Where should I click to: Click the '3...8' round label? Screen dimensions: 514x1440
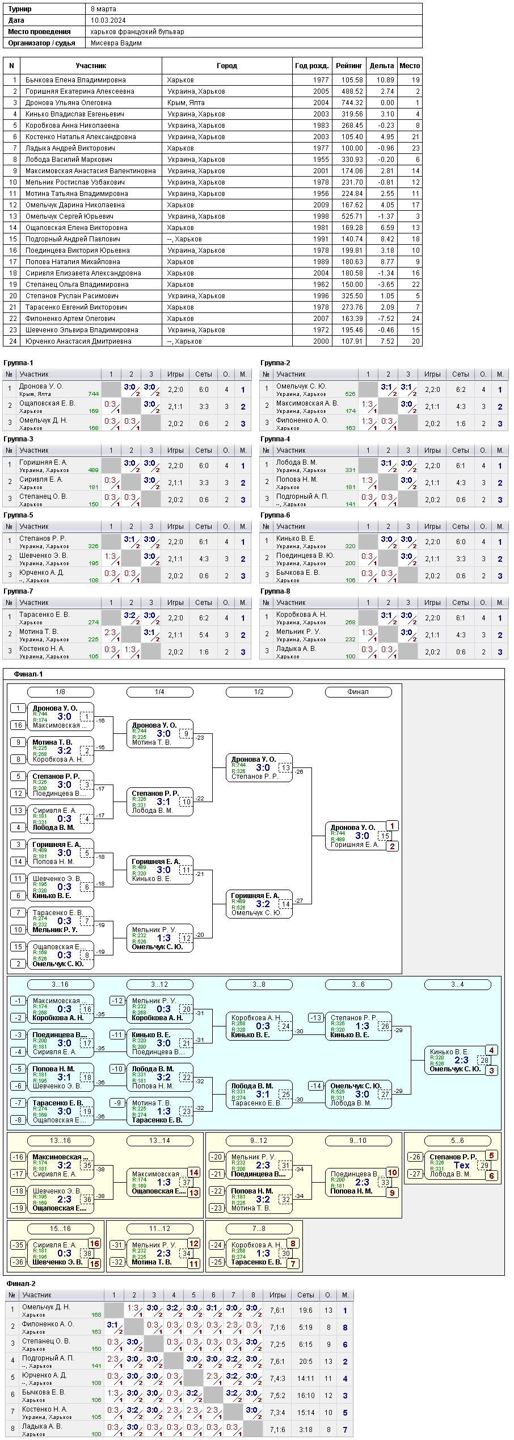pos(259,984)
